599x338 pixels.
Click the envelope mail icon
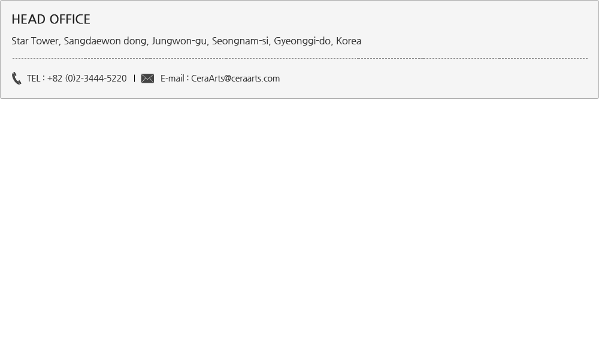tap(147, 79)
